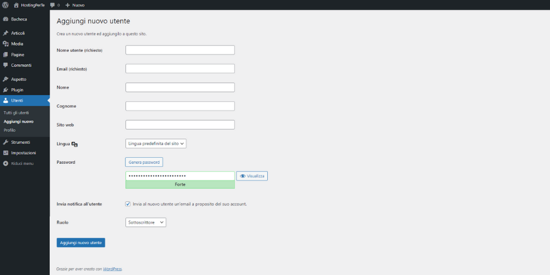This screenshot has width=550, height=275.
Task: Toggle password visibility with Visualizza
Action: click(252, 176)
